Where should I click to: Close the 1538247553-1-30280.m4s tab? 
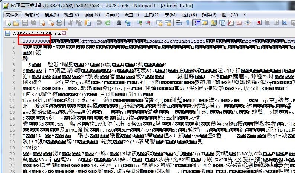click(64, 33)
